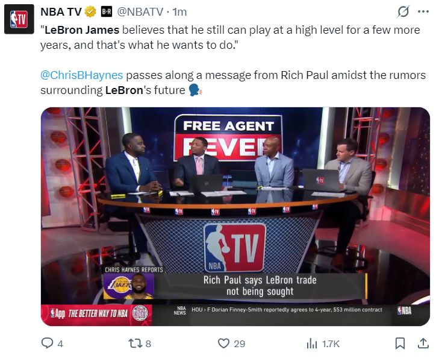Share the post via upload arrow icon
The image size is (442, 358).
pos(423,343)
